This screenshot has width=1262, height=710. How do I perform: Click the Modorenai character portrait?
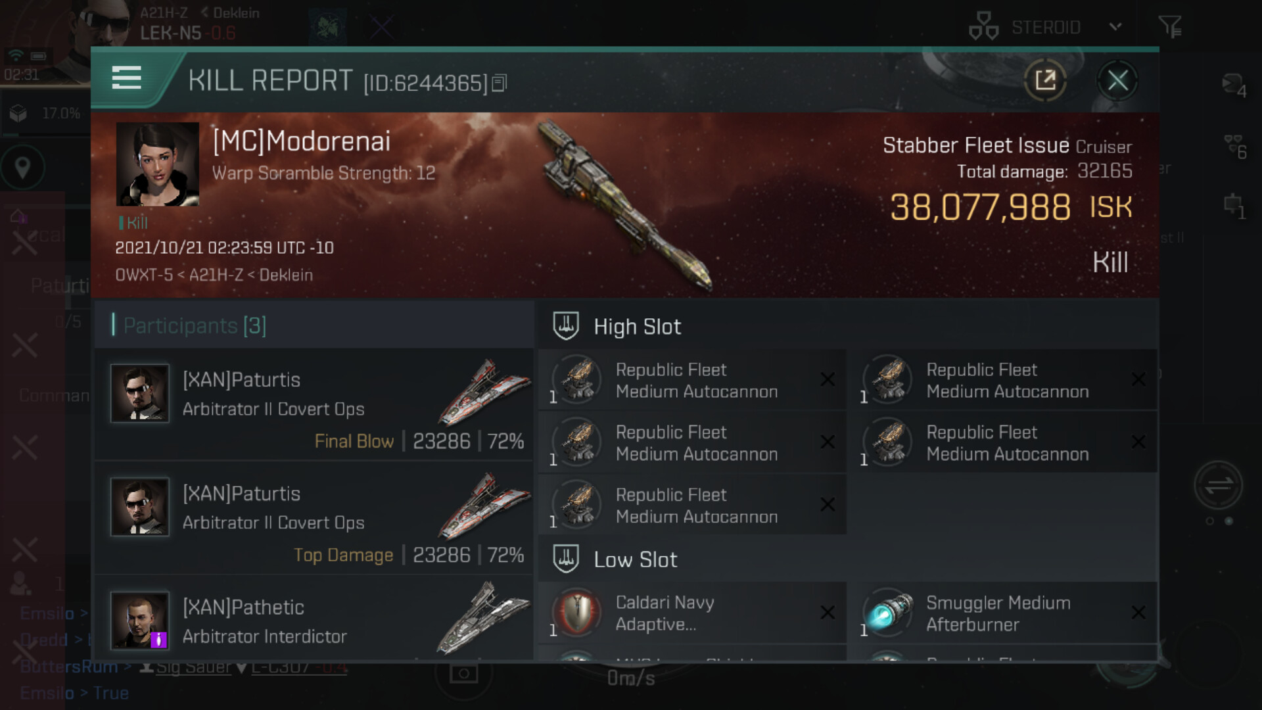point(158,164)
